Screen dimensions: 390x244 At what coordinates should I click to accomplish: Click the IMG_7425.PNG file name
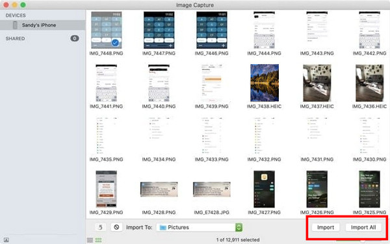[x=370, y=212]
